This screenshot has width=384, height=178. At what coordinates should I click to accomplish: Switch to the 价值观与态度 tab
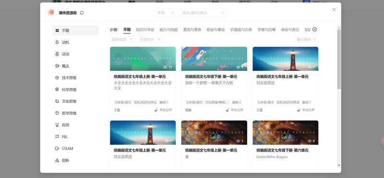[x=241, y=30]
